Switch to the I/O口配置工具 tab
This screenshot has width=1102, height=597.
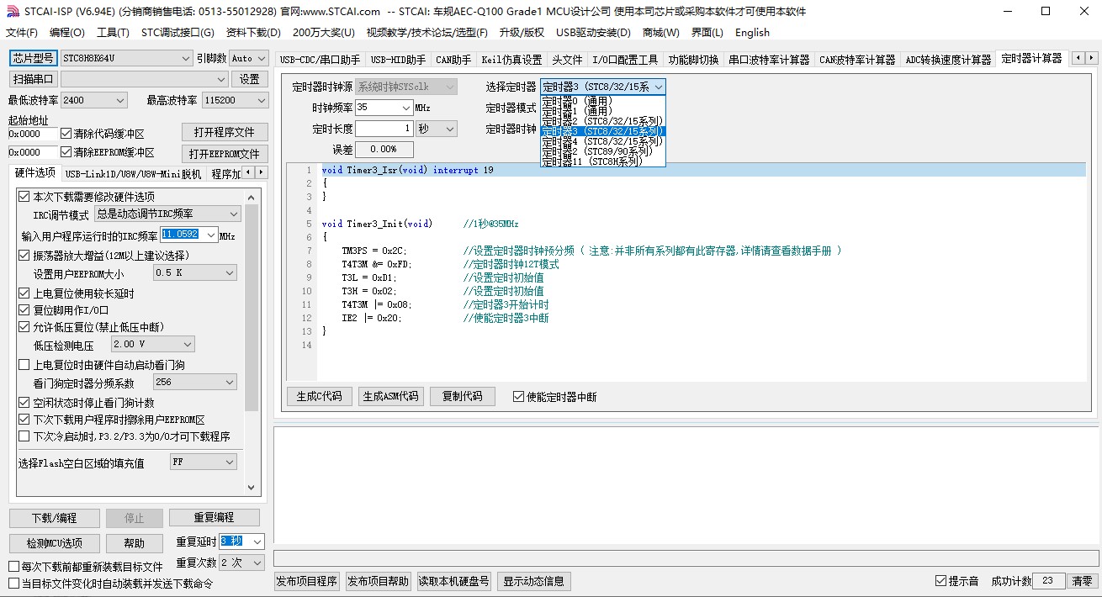625,60
